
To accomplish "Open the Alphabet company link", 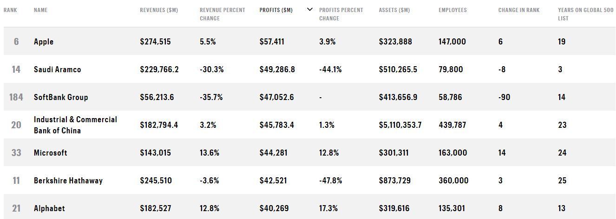I will pyautogui.click(x=49, y=208).
